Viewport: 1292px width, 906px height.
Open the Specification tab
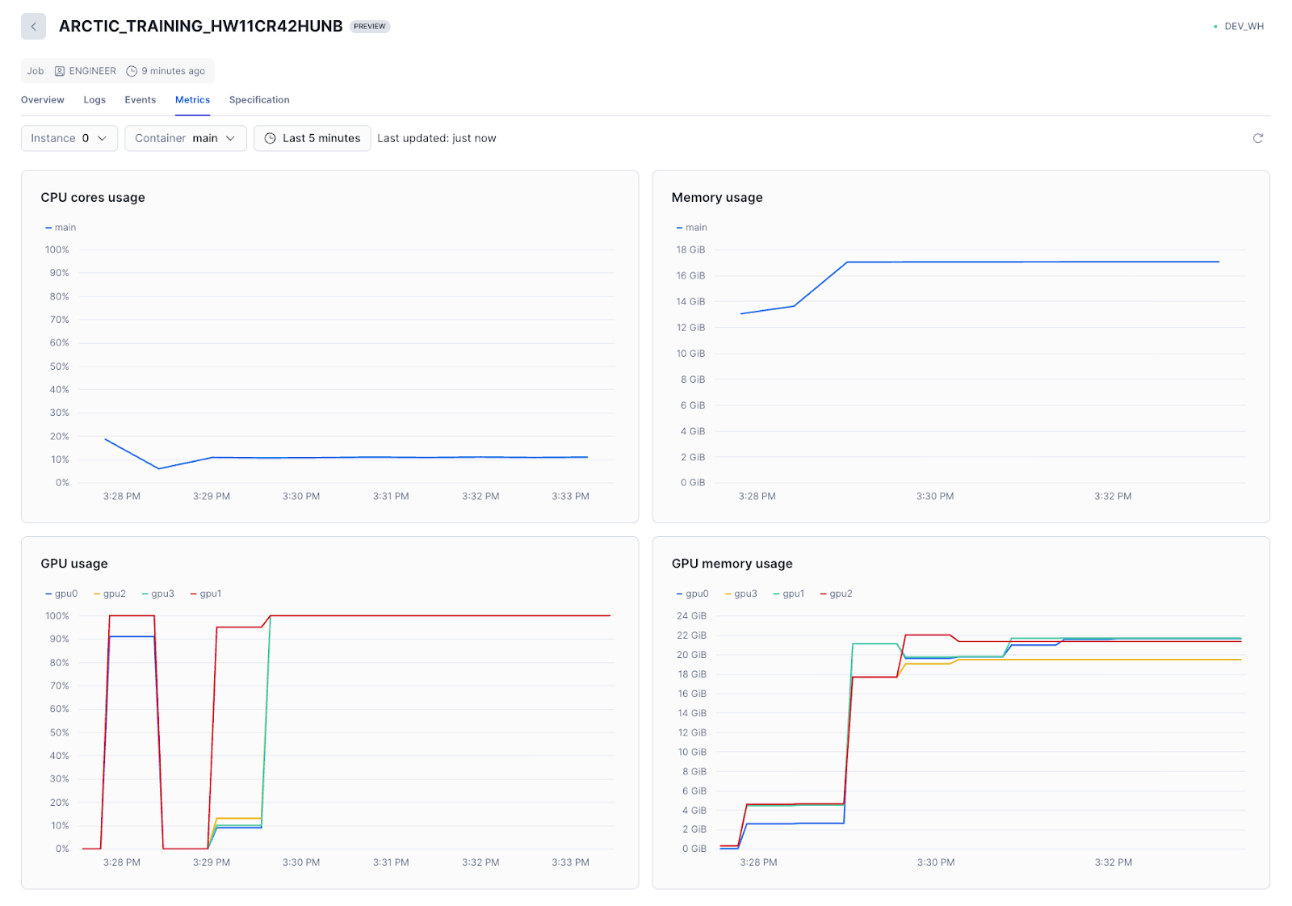click(x=258, y=99)
